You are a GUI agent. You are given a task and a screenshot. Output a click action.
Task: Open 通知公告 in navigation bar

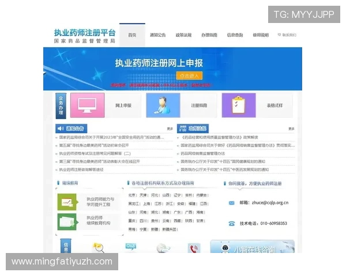[x=158, y=35]
